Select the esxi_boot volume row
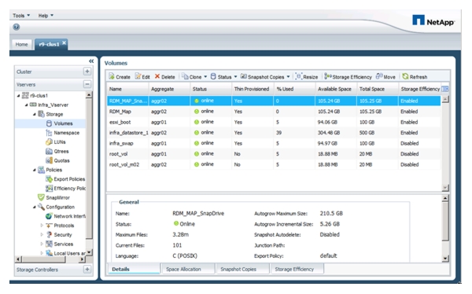This screenshot has height=294, width=472. tap(274, 122)
